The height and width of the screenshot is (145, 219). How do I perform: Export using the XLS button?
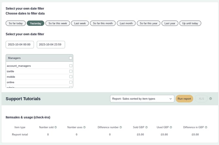click(201, 99)
